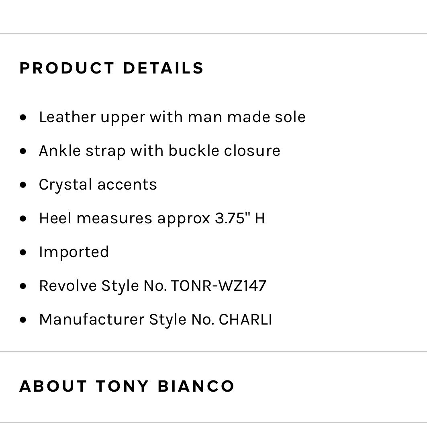Click the bullet beside 'Revolve Style No.'
The width and height of the screenshot is (427, 427).
coord(23,286)
